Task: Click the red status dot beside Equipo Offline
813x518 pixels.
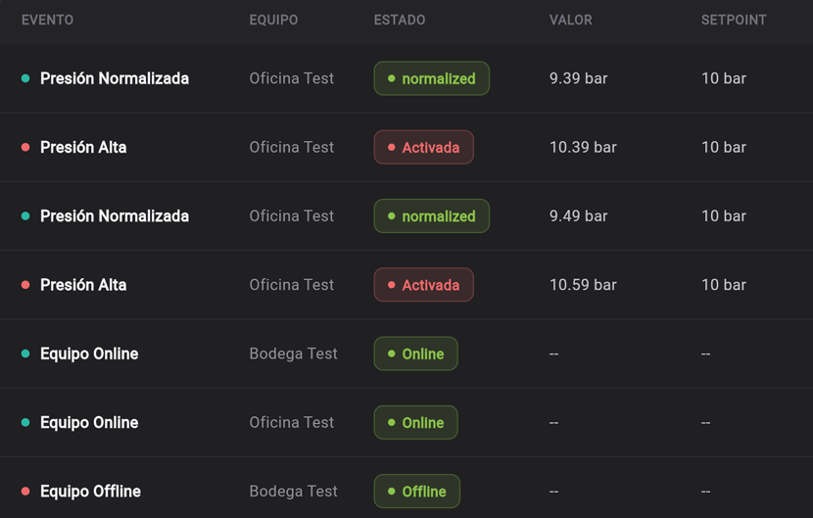Action: [x=25, y=491]
